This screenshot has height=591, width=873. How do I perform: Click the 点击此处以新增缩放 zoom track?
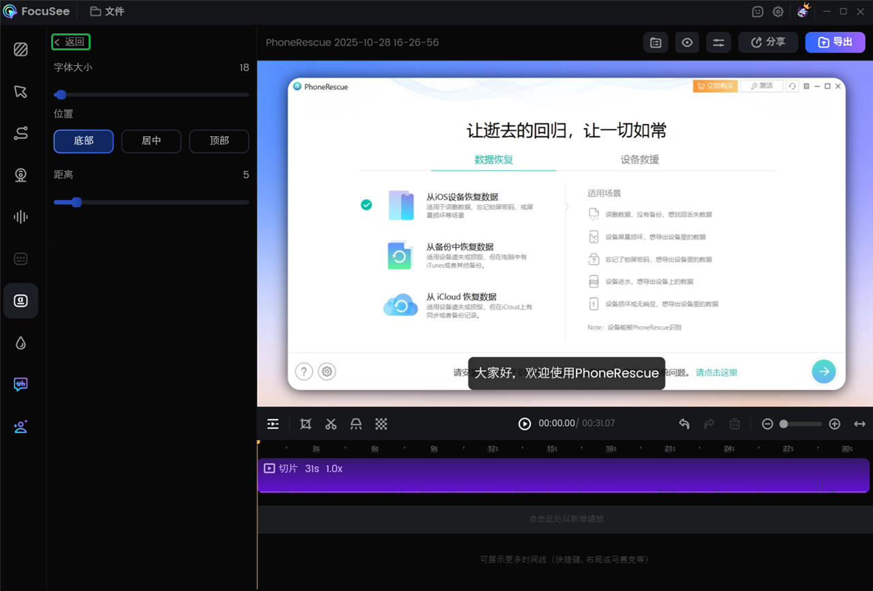coord(566,519)
